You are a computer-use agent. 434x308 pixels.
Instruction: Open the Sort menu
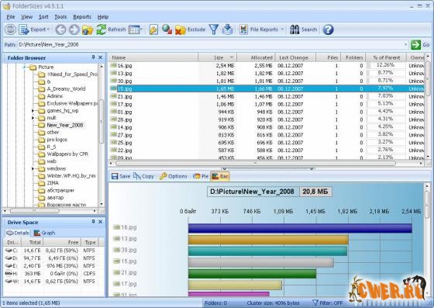[43, 17]
